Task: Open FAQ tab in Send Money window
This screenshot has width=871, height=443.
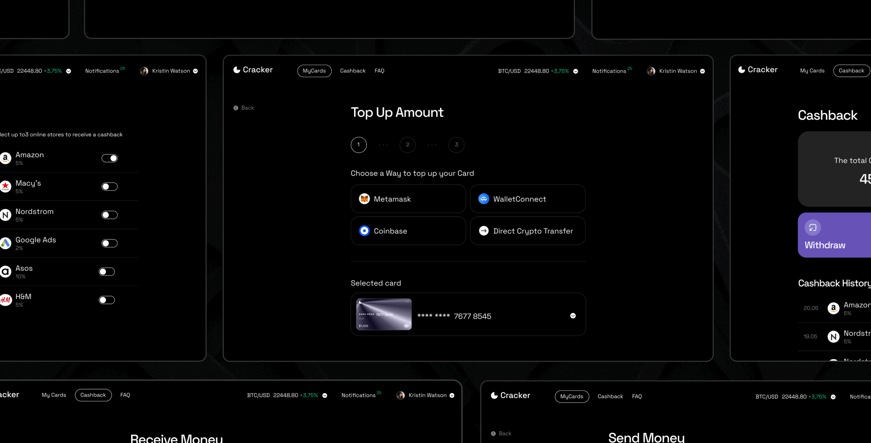Action: (637, 396)
